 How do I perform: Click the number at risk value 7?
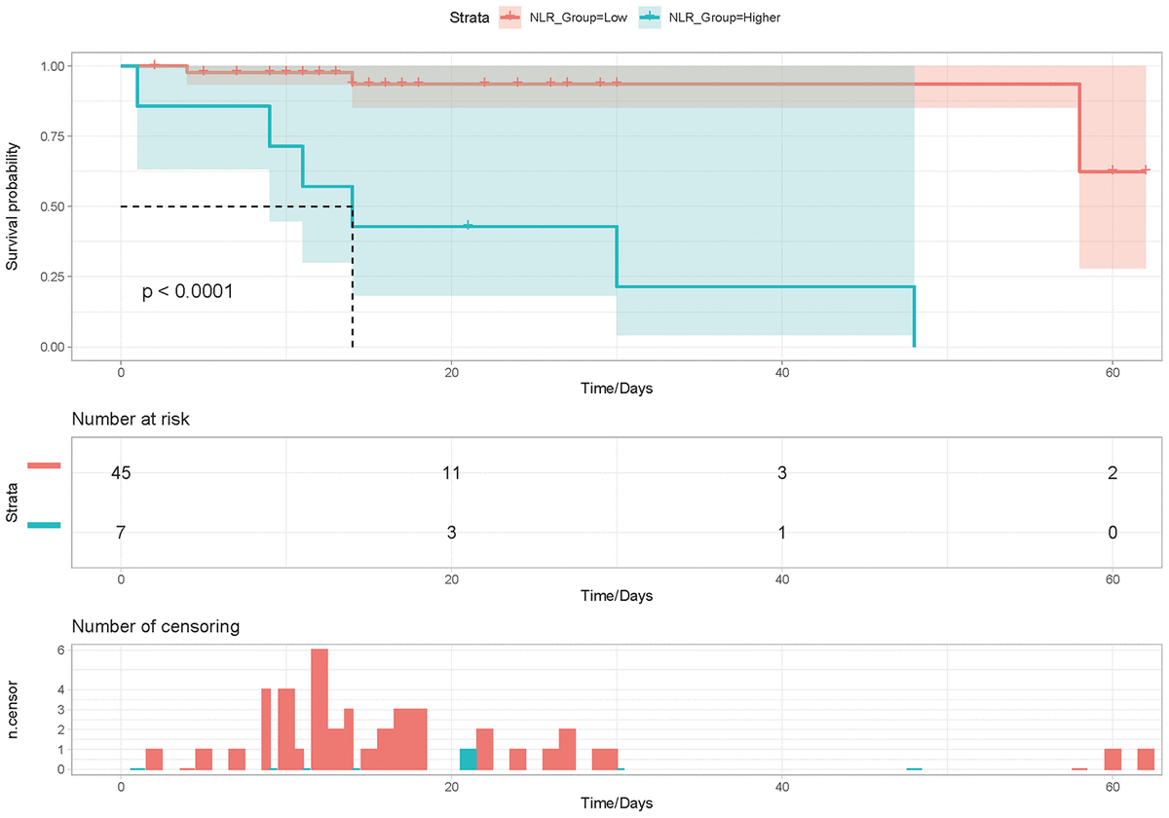tap(121, 533)
